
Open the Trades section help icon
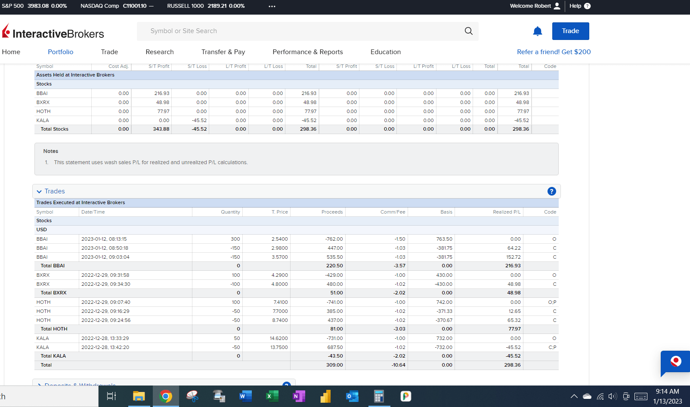click(551, 191)
